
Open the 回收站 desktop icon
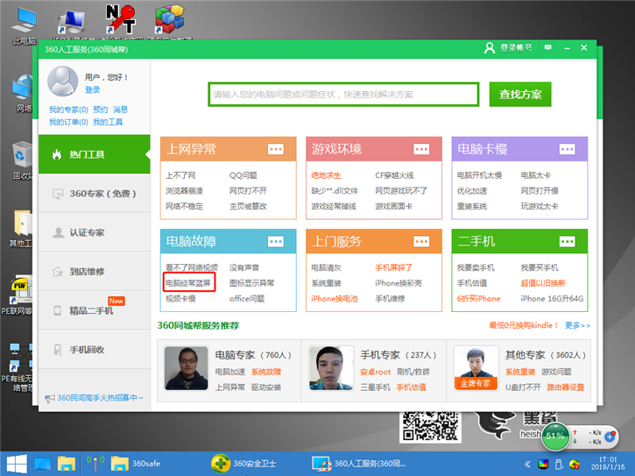22,160
